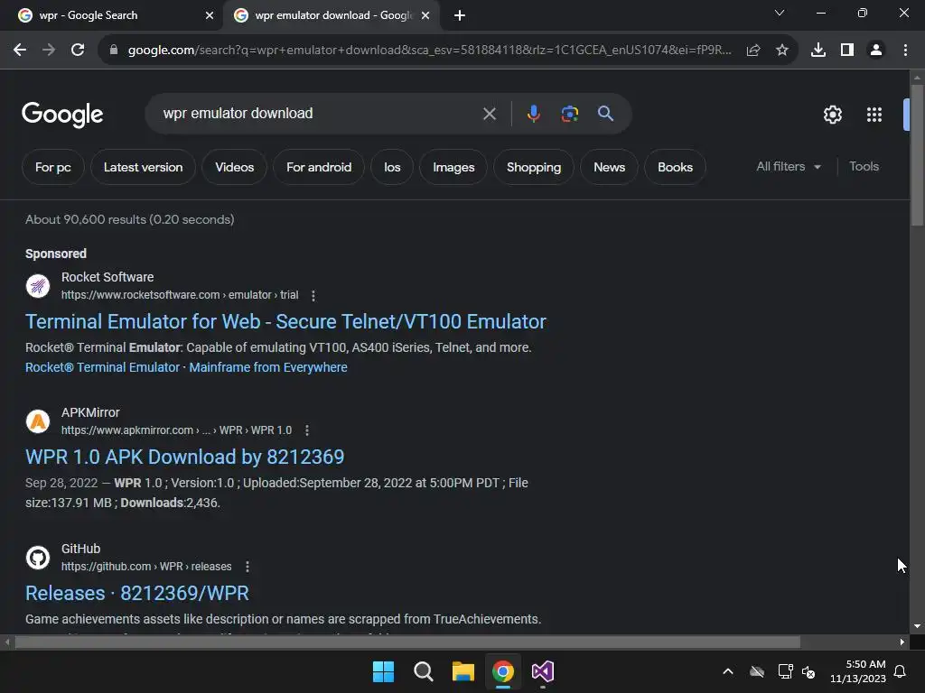Switch to Images results

click(x=453, y=167)
